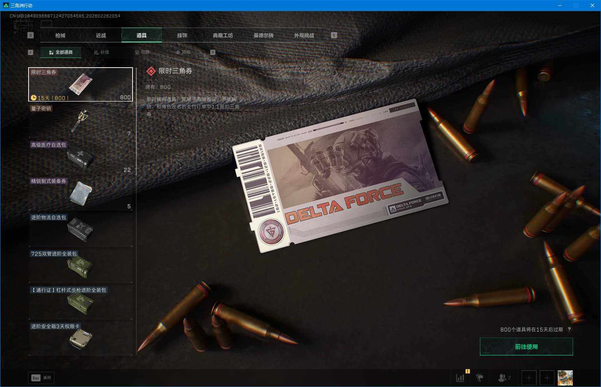Select the 量子密钥 item
The width and height of the screenshot is (601, 387).
point(81,121)
